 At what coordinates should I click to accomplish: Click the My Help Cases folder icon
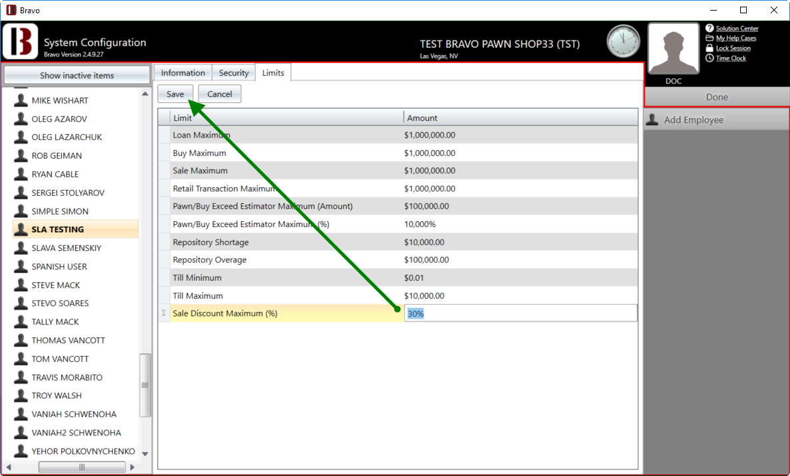pyautogui.click(x=710, y=39)
